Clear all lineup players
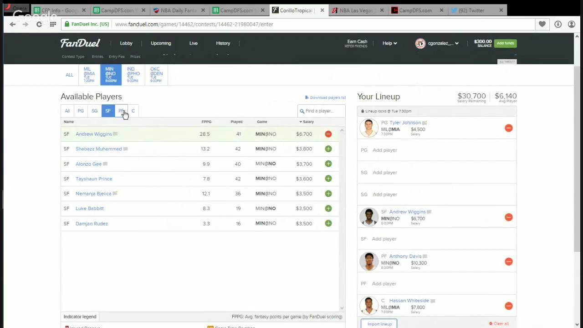 499,323
